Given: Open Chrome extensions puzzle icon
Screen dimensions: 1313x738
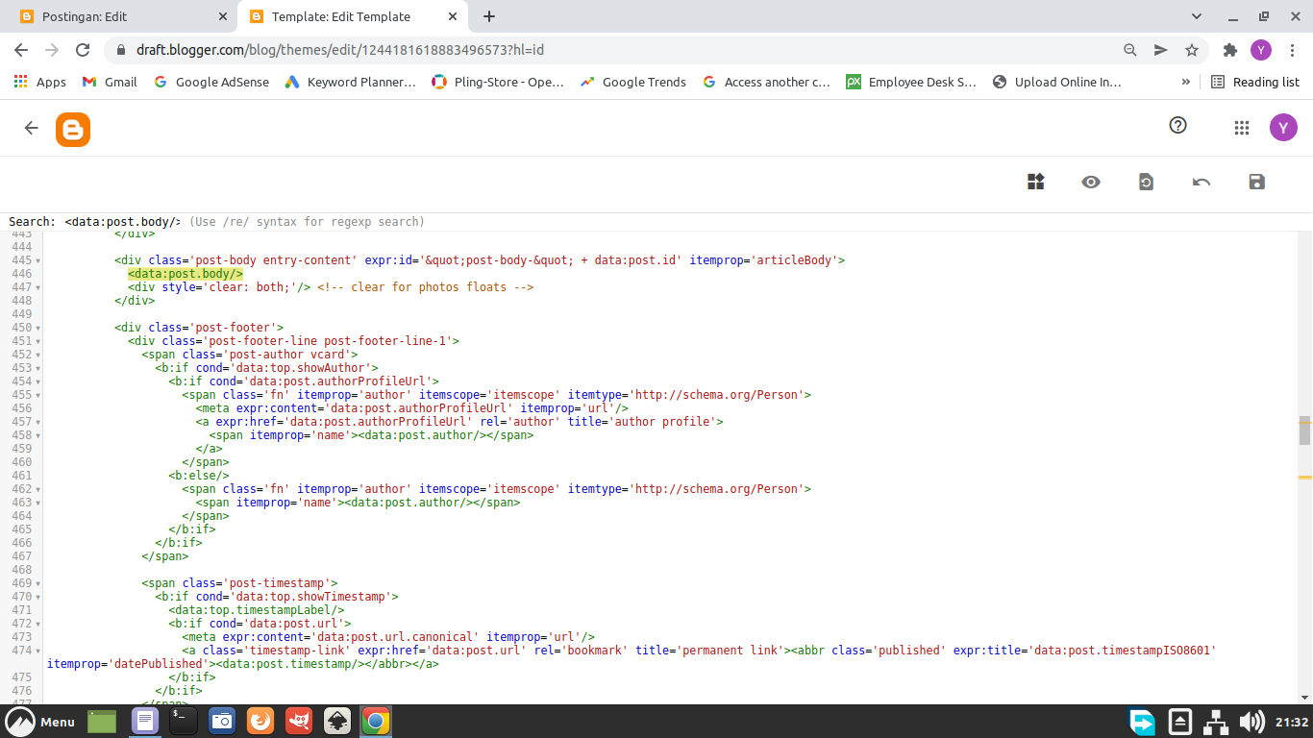Looking at the screenshot, I should click(x=1229, y=50).
